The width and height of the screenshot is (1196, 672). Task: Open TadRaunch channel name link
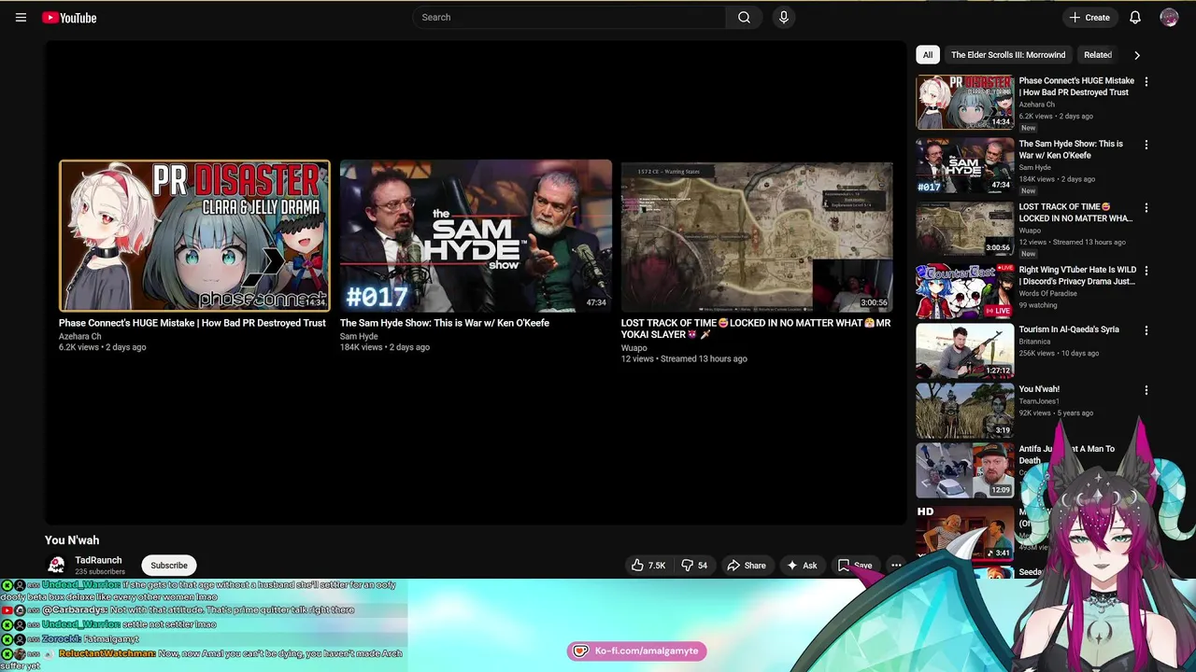[98, 560]
